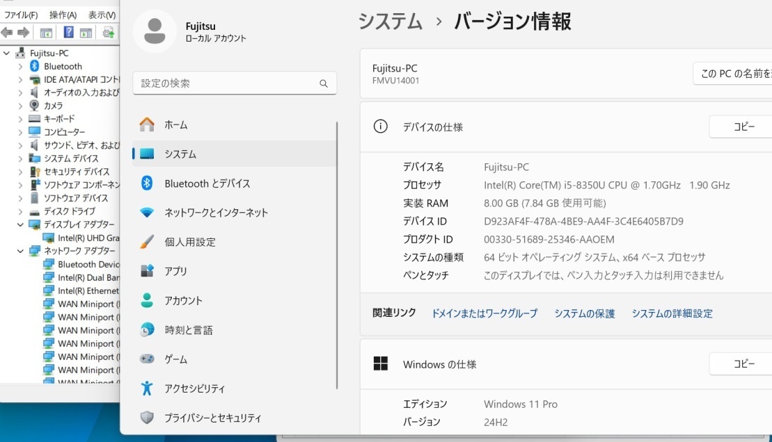
Task: Click 8.00 GB RAM value text
Action: click(x=544, y=203)
